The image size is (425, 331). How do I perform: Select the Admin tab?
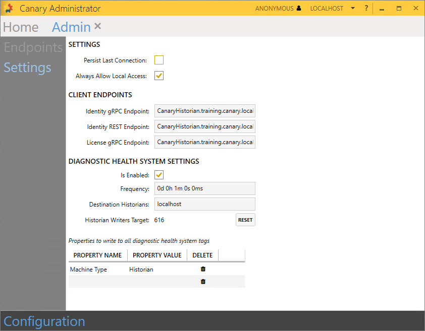pos(71,27)
